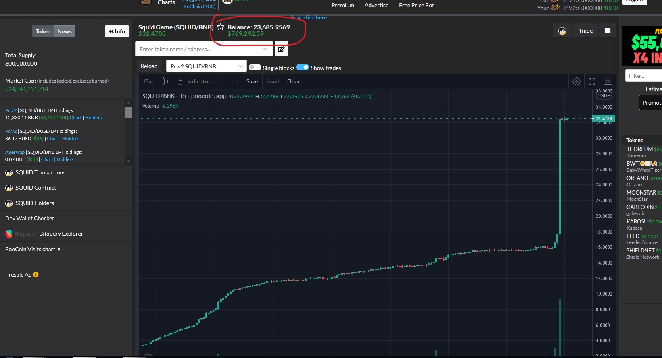Toggle the Single blocks switch

pyautogui.click(x=255, y=68)
